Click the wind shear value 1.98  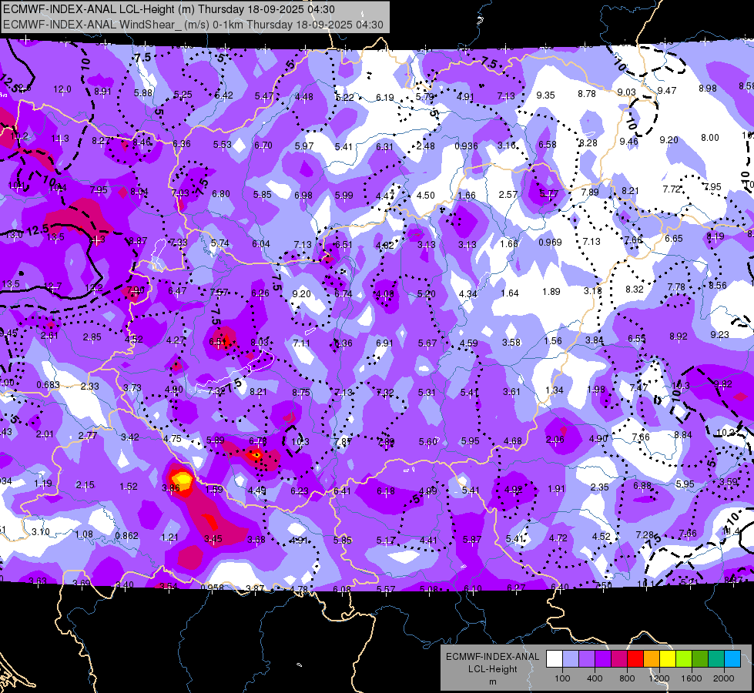point(596,389)
